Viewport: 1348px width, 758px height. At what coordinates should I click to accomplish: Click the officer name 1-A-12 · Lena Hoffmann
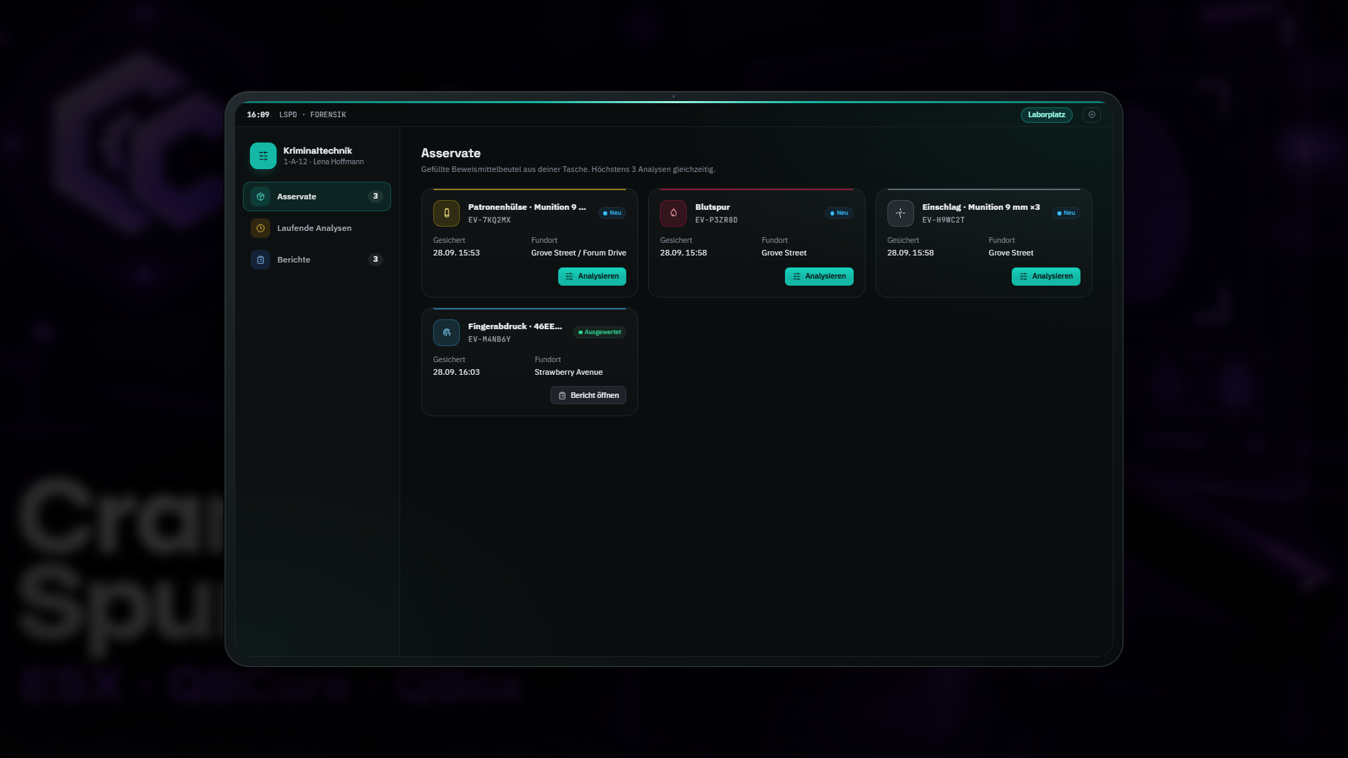(x=324, y=162)
